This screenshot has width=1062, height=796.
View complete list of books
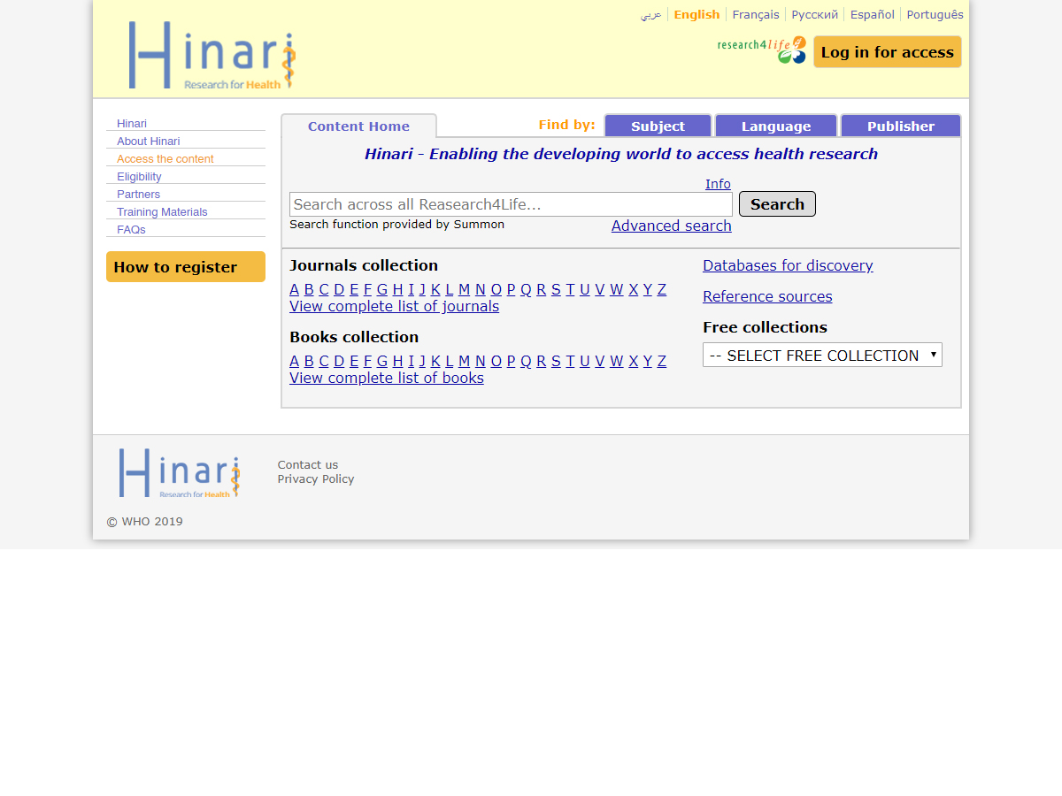(x=386, y=378)
